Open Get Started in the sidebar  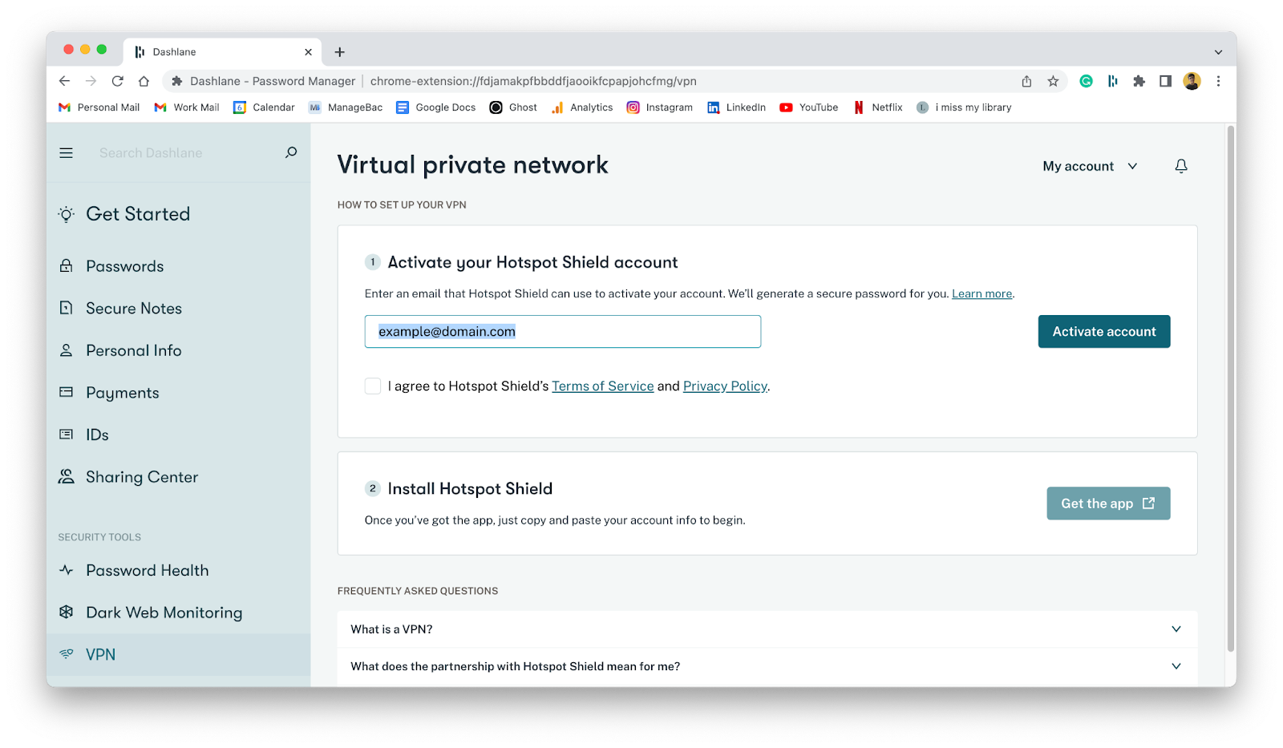(138, 214)
